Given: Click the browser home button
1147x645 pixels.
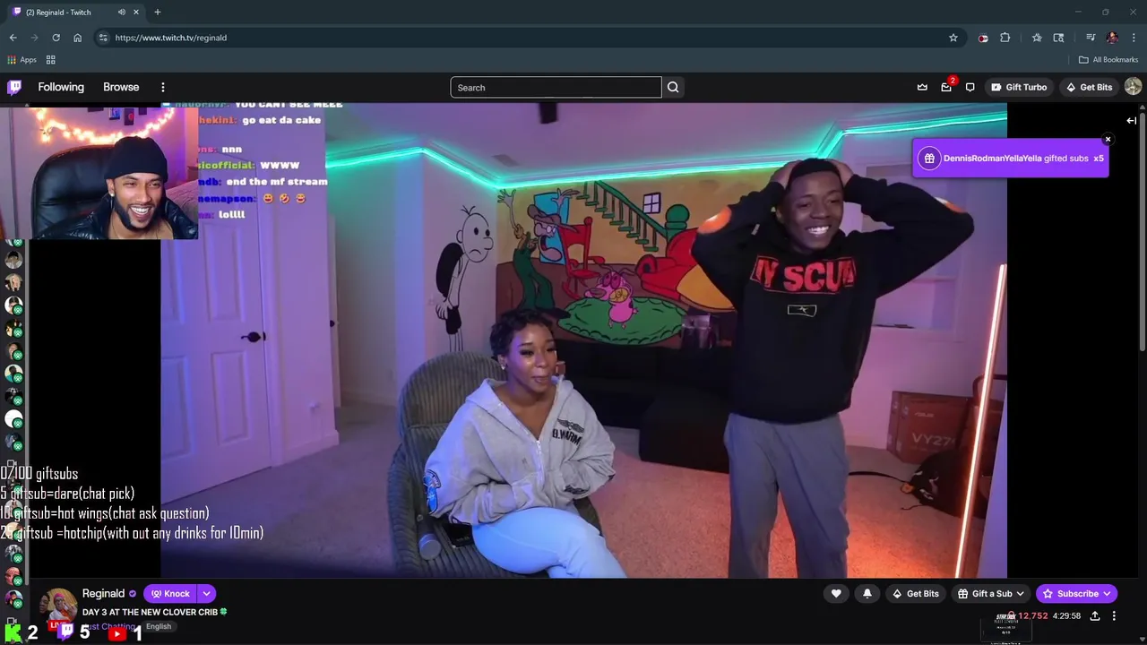Looking at the screenshot, I should point(77,38).
